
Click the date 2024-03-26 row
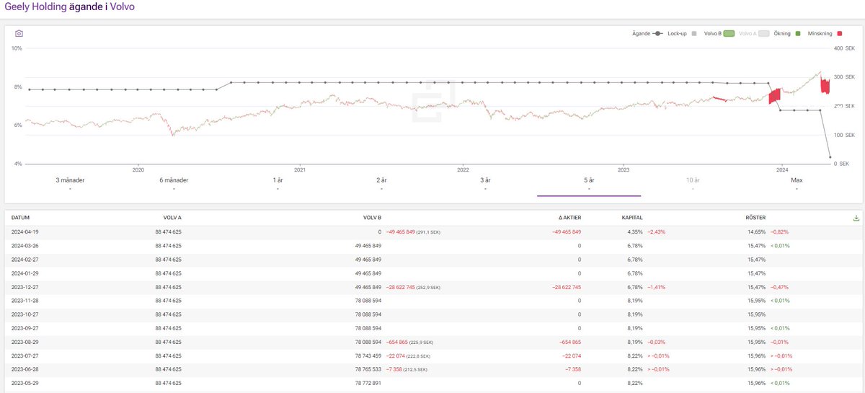click(25, 246)
